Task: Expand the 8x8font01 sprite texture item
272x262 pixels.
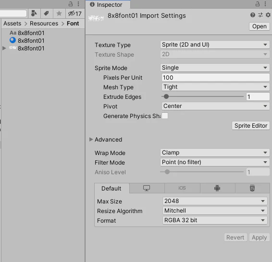Action: (x=4, y=48)
